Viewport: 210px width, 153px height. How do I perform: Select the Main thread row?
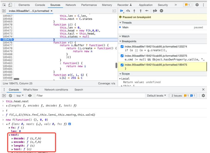point(162,27)
